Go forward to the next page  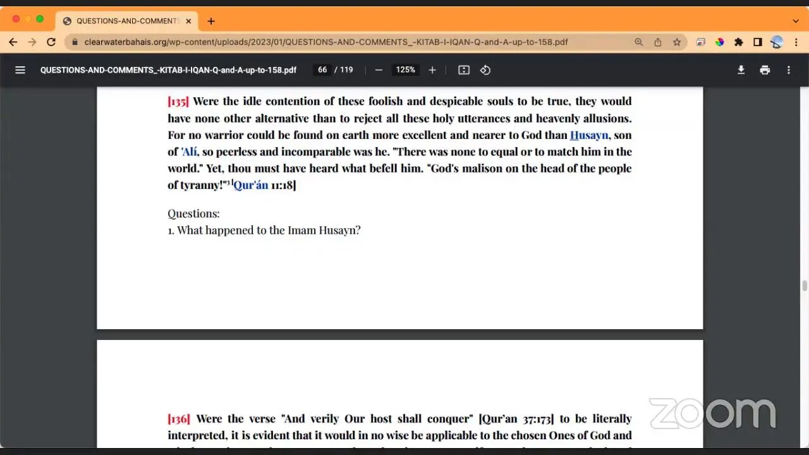[x=32, y=42]
